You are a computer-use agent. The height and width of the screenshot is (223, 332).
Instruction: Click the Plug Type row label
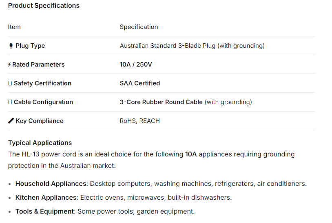coord(30,46)
